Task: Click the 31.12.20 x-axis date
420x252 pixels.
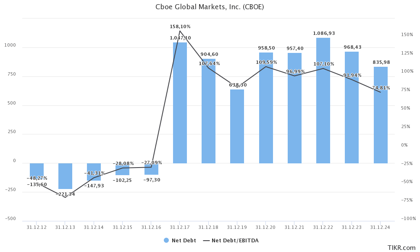Action: coord(265,227)
